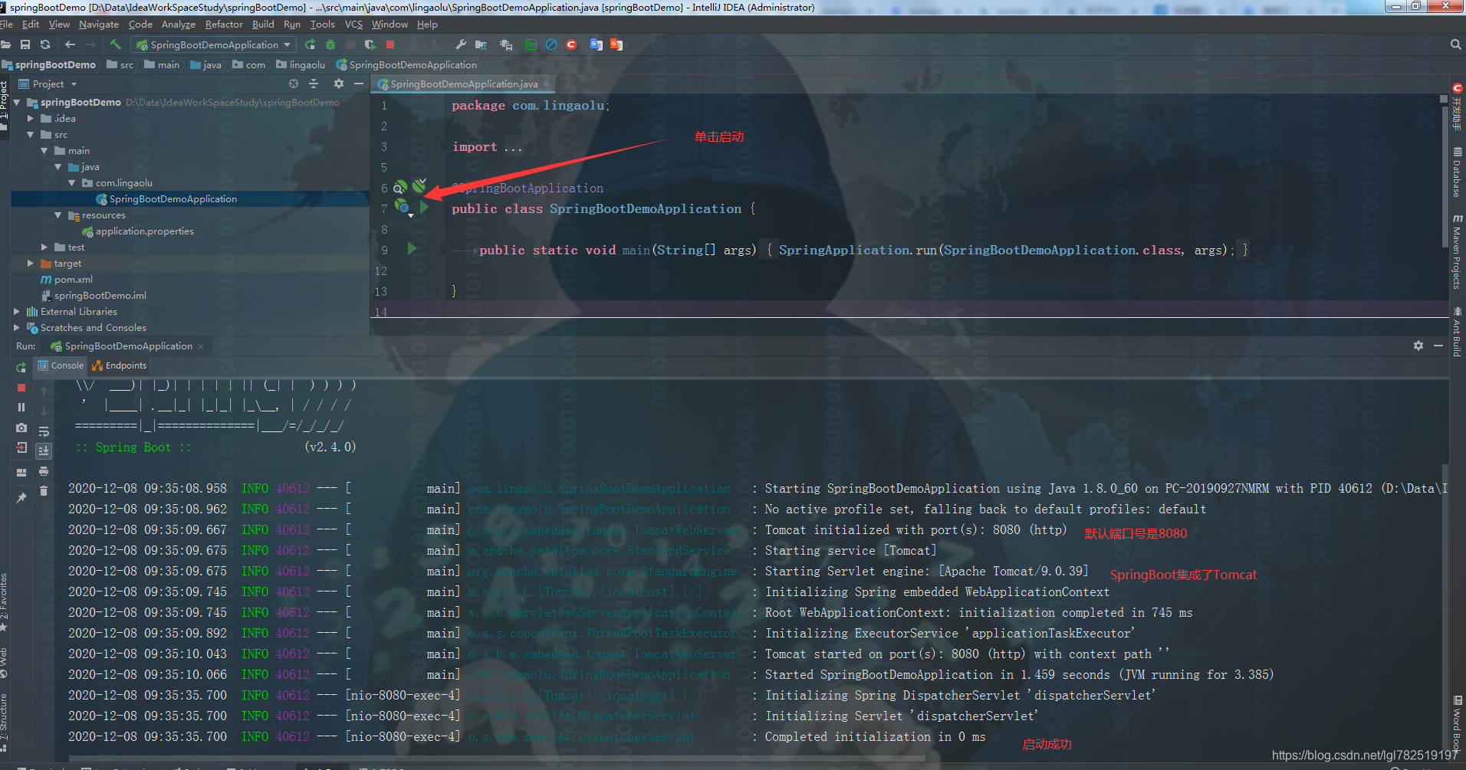1466x770 pixels.
Task: Click the springBootDemo breadcrumb in navigation bar
Action: [x=49, y=65]
